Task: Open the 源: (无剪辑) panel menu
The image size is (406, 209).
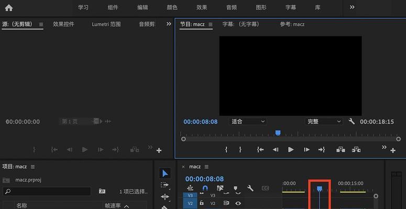Action: pyautogui.click(x=41, y=25)
